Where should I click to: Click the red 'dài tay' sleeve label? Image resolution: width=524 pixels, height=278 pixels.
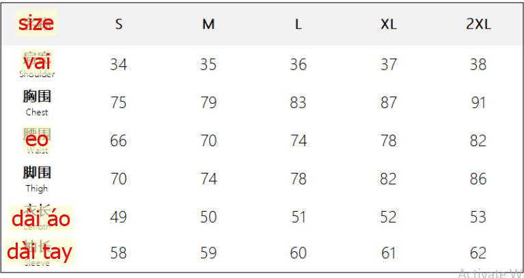(40, 251)
